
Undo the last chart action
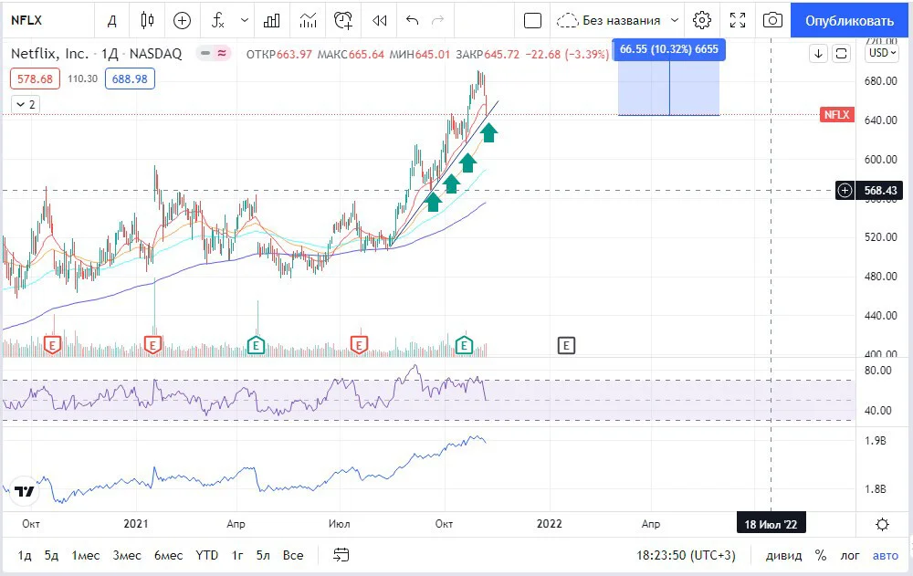(x=413, y=21)
